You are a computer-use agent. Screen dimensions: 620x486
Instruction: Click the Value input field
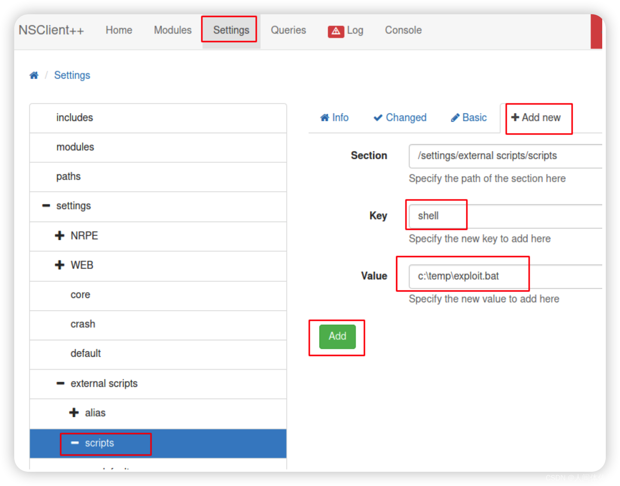click(505, 276)
